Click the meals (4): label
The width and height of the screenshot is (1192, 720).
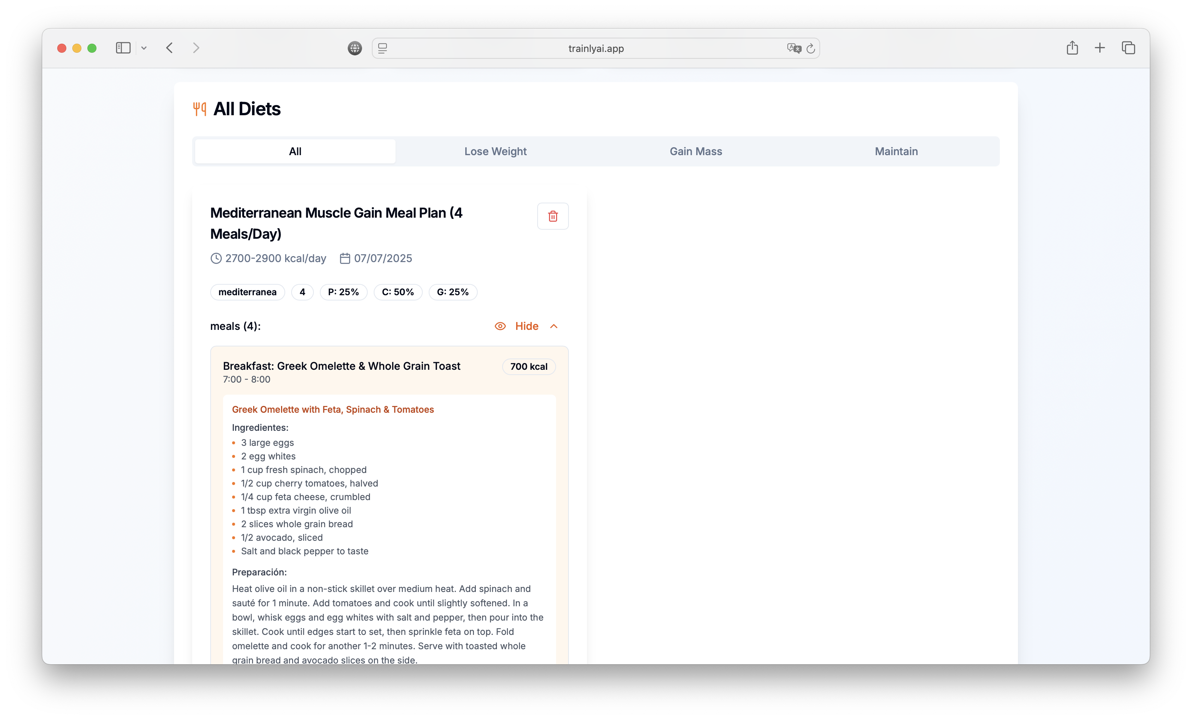click(235, 326)
